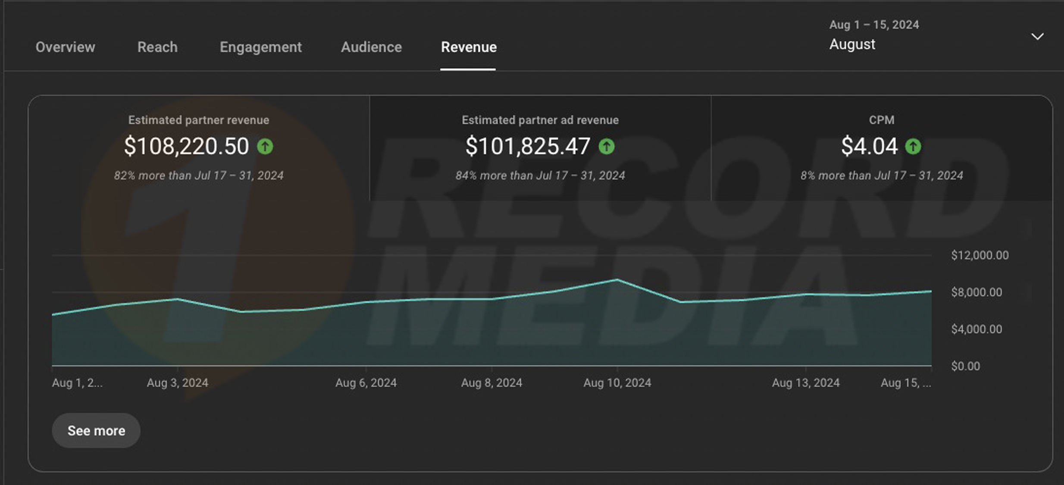This screenshot has width=1064, height=485.
Task: Click green up arrow beside $101,825.47
Action: click(607, 147)
